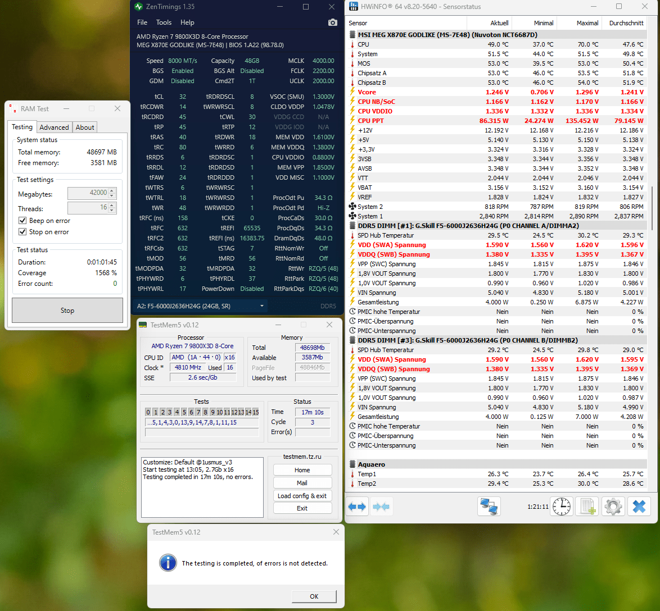The height and width of the screenshot is (611, 660).
Task: Open HWiNFO remote network monitoring icon
Action: click(489, 507)
